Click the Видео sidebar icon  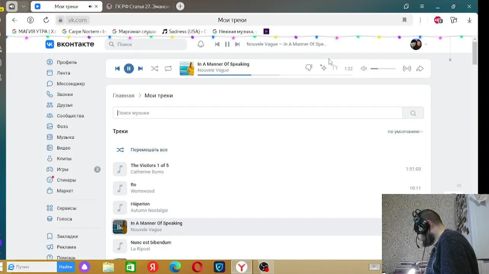50,148
